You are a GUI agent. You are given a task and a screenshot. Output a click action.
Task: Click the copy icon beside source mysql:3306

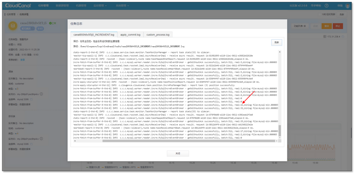[x=31, y=99]
